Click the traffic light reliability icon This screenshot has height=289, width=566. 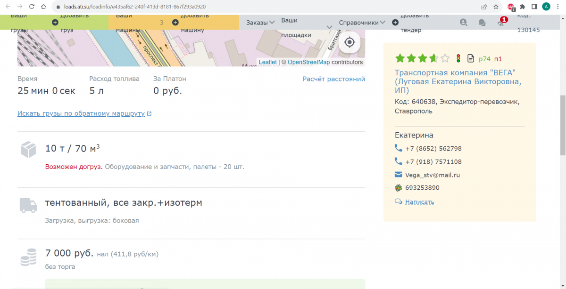tap(458, 58)
